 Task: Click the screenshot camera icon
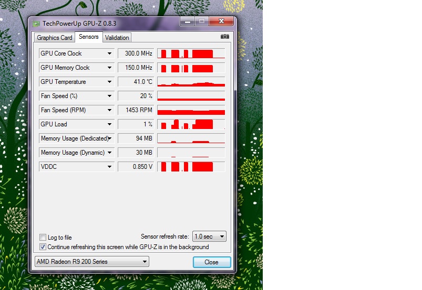(x=225, y=37)
